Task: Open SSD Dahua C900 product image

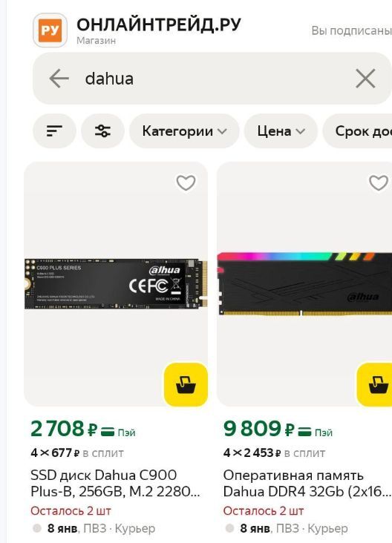Action: (x=116, y=284)
